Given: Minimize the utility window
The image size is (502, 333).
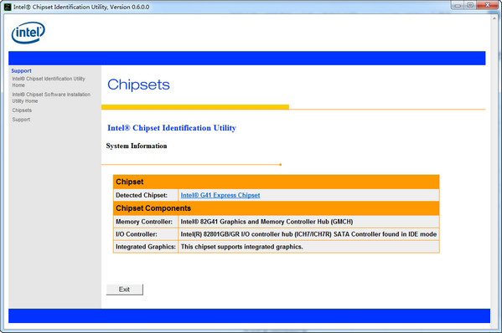Looking at the screenshot, I should [458, 5].
